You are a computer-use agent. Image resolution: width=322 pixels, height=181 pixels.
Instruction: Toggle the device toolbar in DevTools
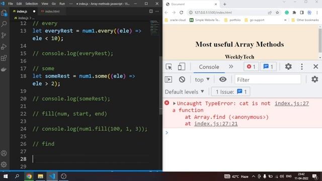181,67
